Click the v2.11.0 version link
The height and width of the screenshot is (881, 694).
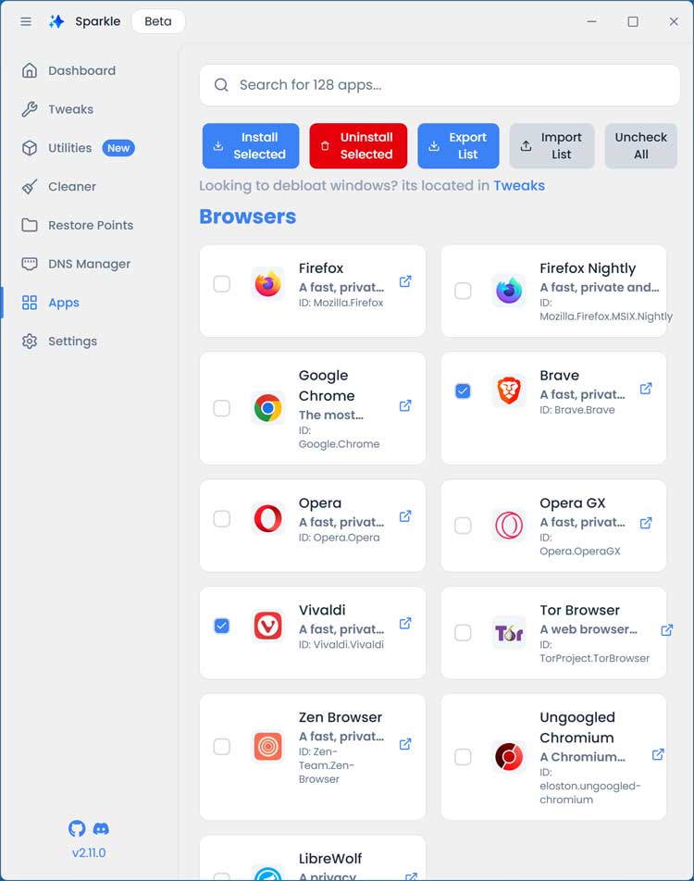89,852
